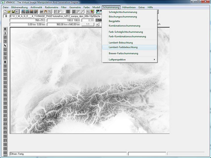Click the GEO toolbar icon
The height and width of the screenshot is (158, 211).
[x=27, y=12]
